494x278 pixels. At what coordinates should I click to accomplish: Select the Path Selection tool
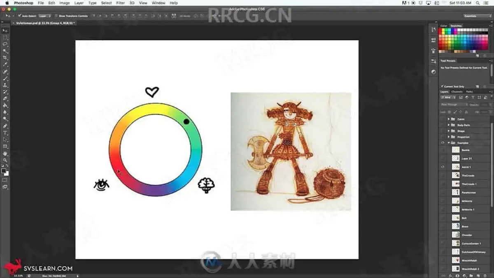tap(5, 140)
